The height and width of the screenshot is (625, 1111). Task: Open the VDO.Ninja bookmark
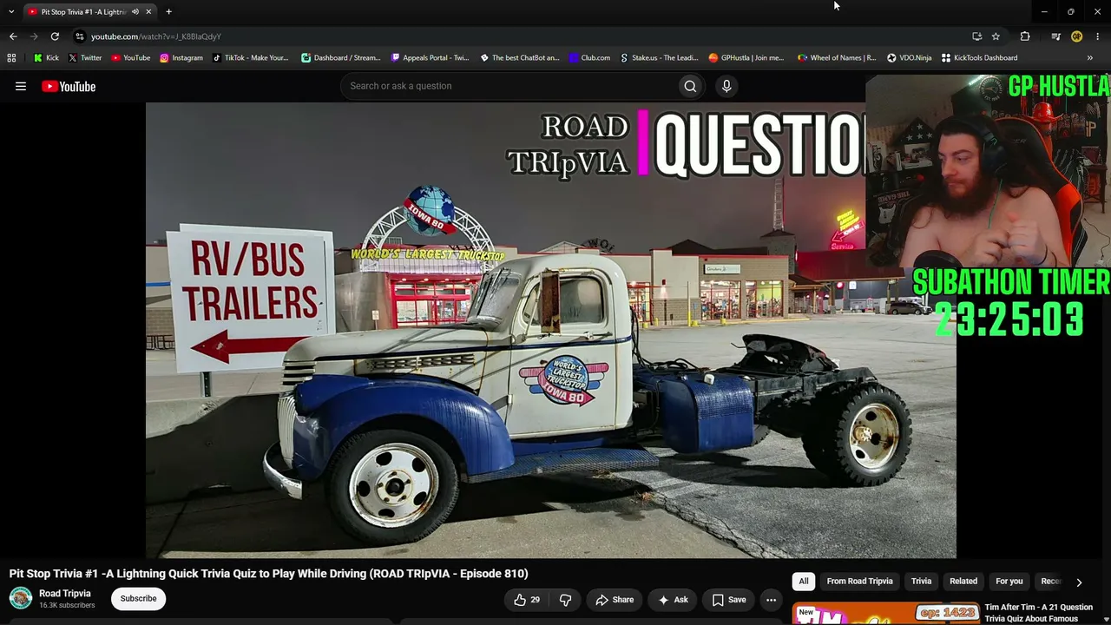tap(909, 58)
